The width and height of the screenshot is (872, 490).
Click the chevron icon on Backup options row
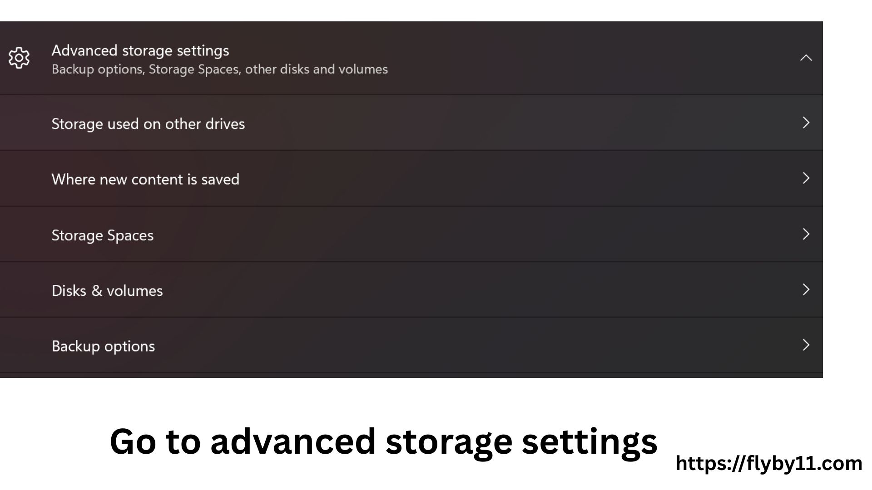pyautogui.click(x=807, y=346)
